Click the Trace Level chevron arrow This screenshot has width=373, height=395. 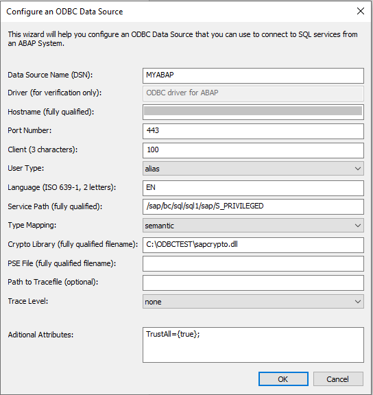[x=358, y=302]
